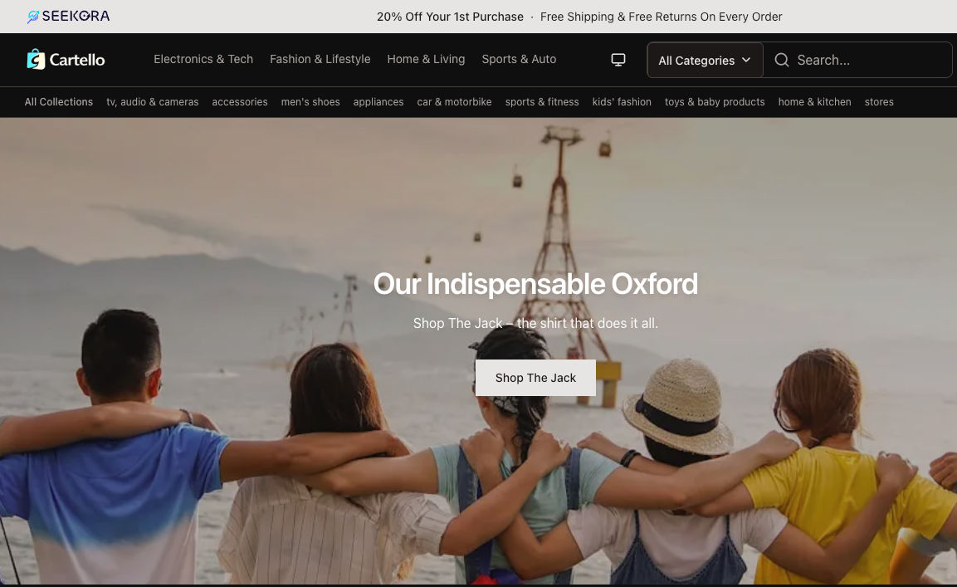This screenshot has height=587, width=957.
Task: Open the Cartello home logo
Action: pyautogui.click(x=66, y=59)
